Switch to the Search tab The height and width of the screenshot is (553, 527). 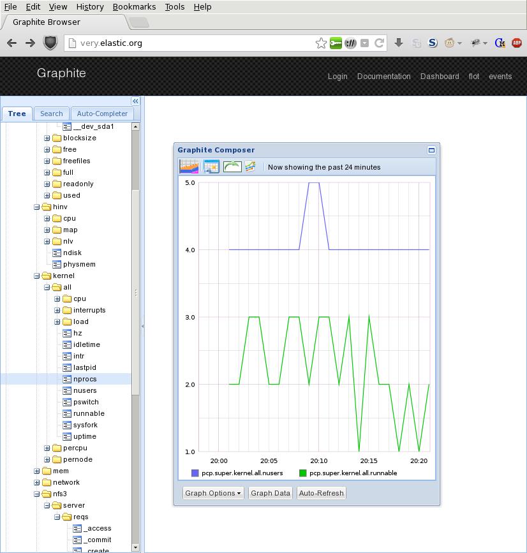(52, 114)
